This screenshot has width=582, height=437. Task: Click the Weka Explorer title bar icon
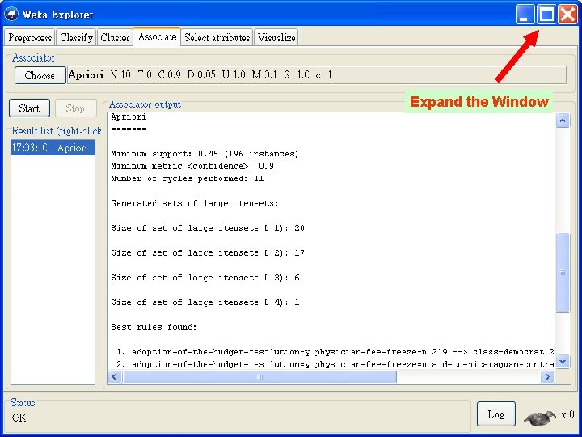11,14
